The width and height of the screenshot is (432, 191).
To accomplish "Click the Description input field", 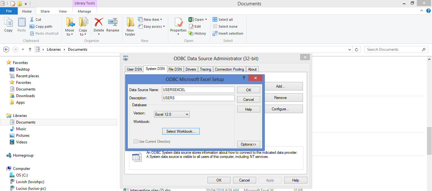I will (x=198, y=98).
